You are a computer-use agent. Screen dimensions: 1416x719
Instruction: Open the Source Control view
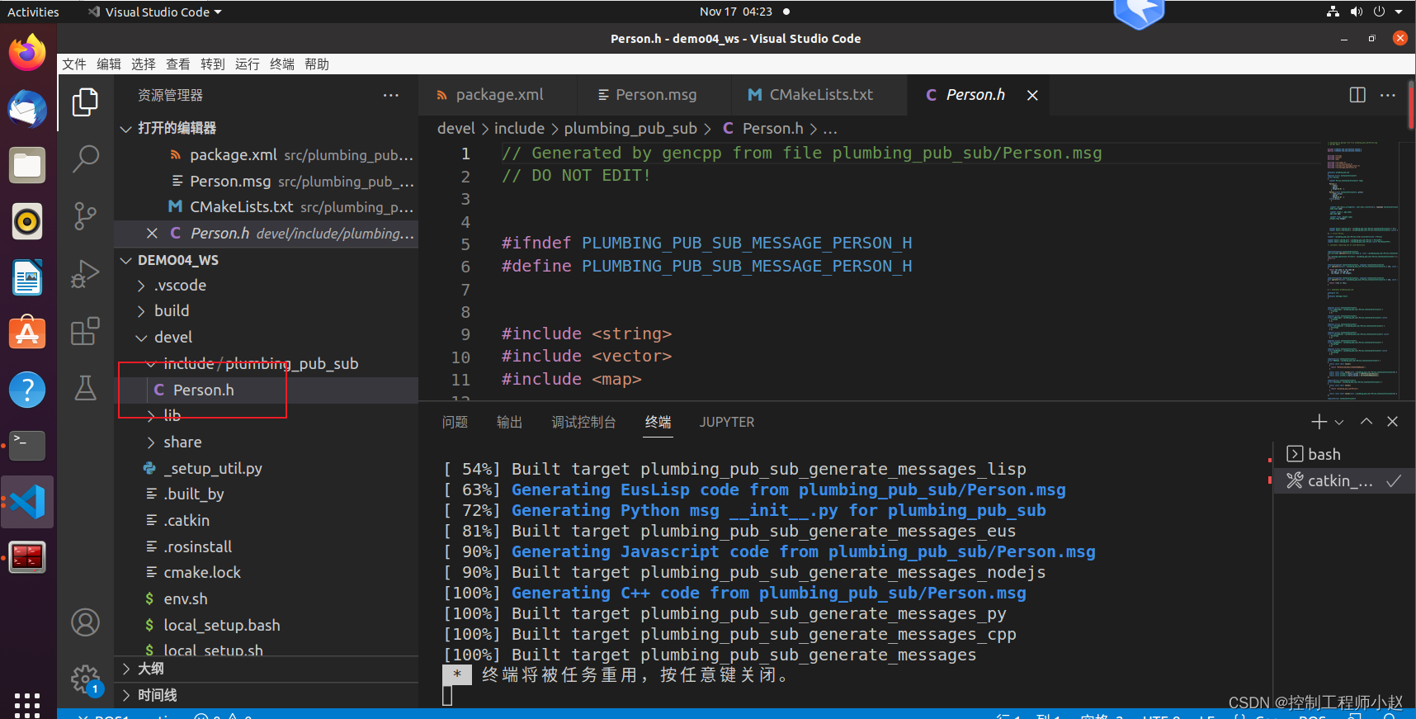(85, 215)
